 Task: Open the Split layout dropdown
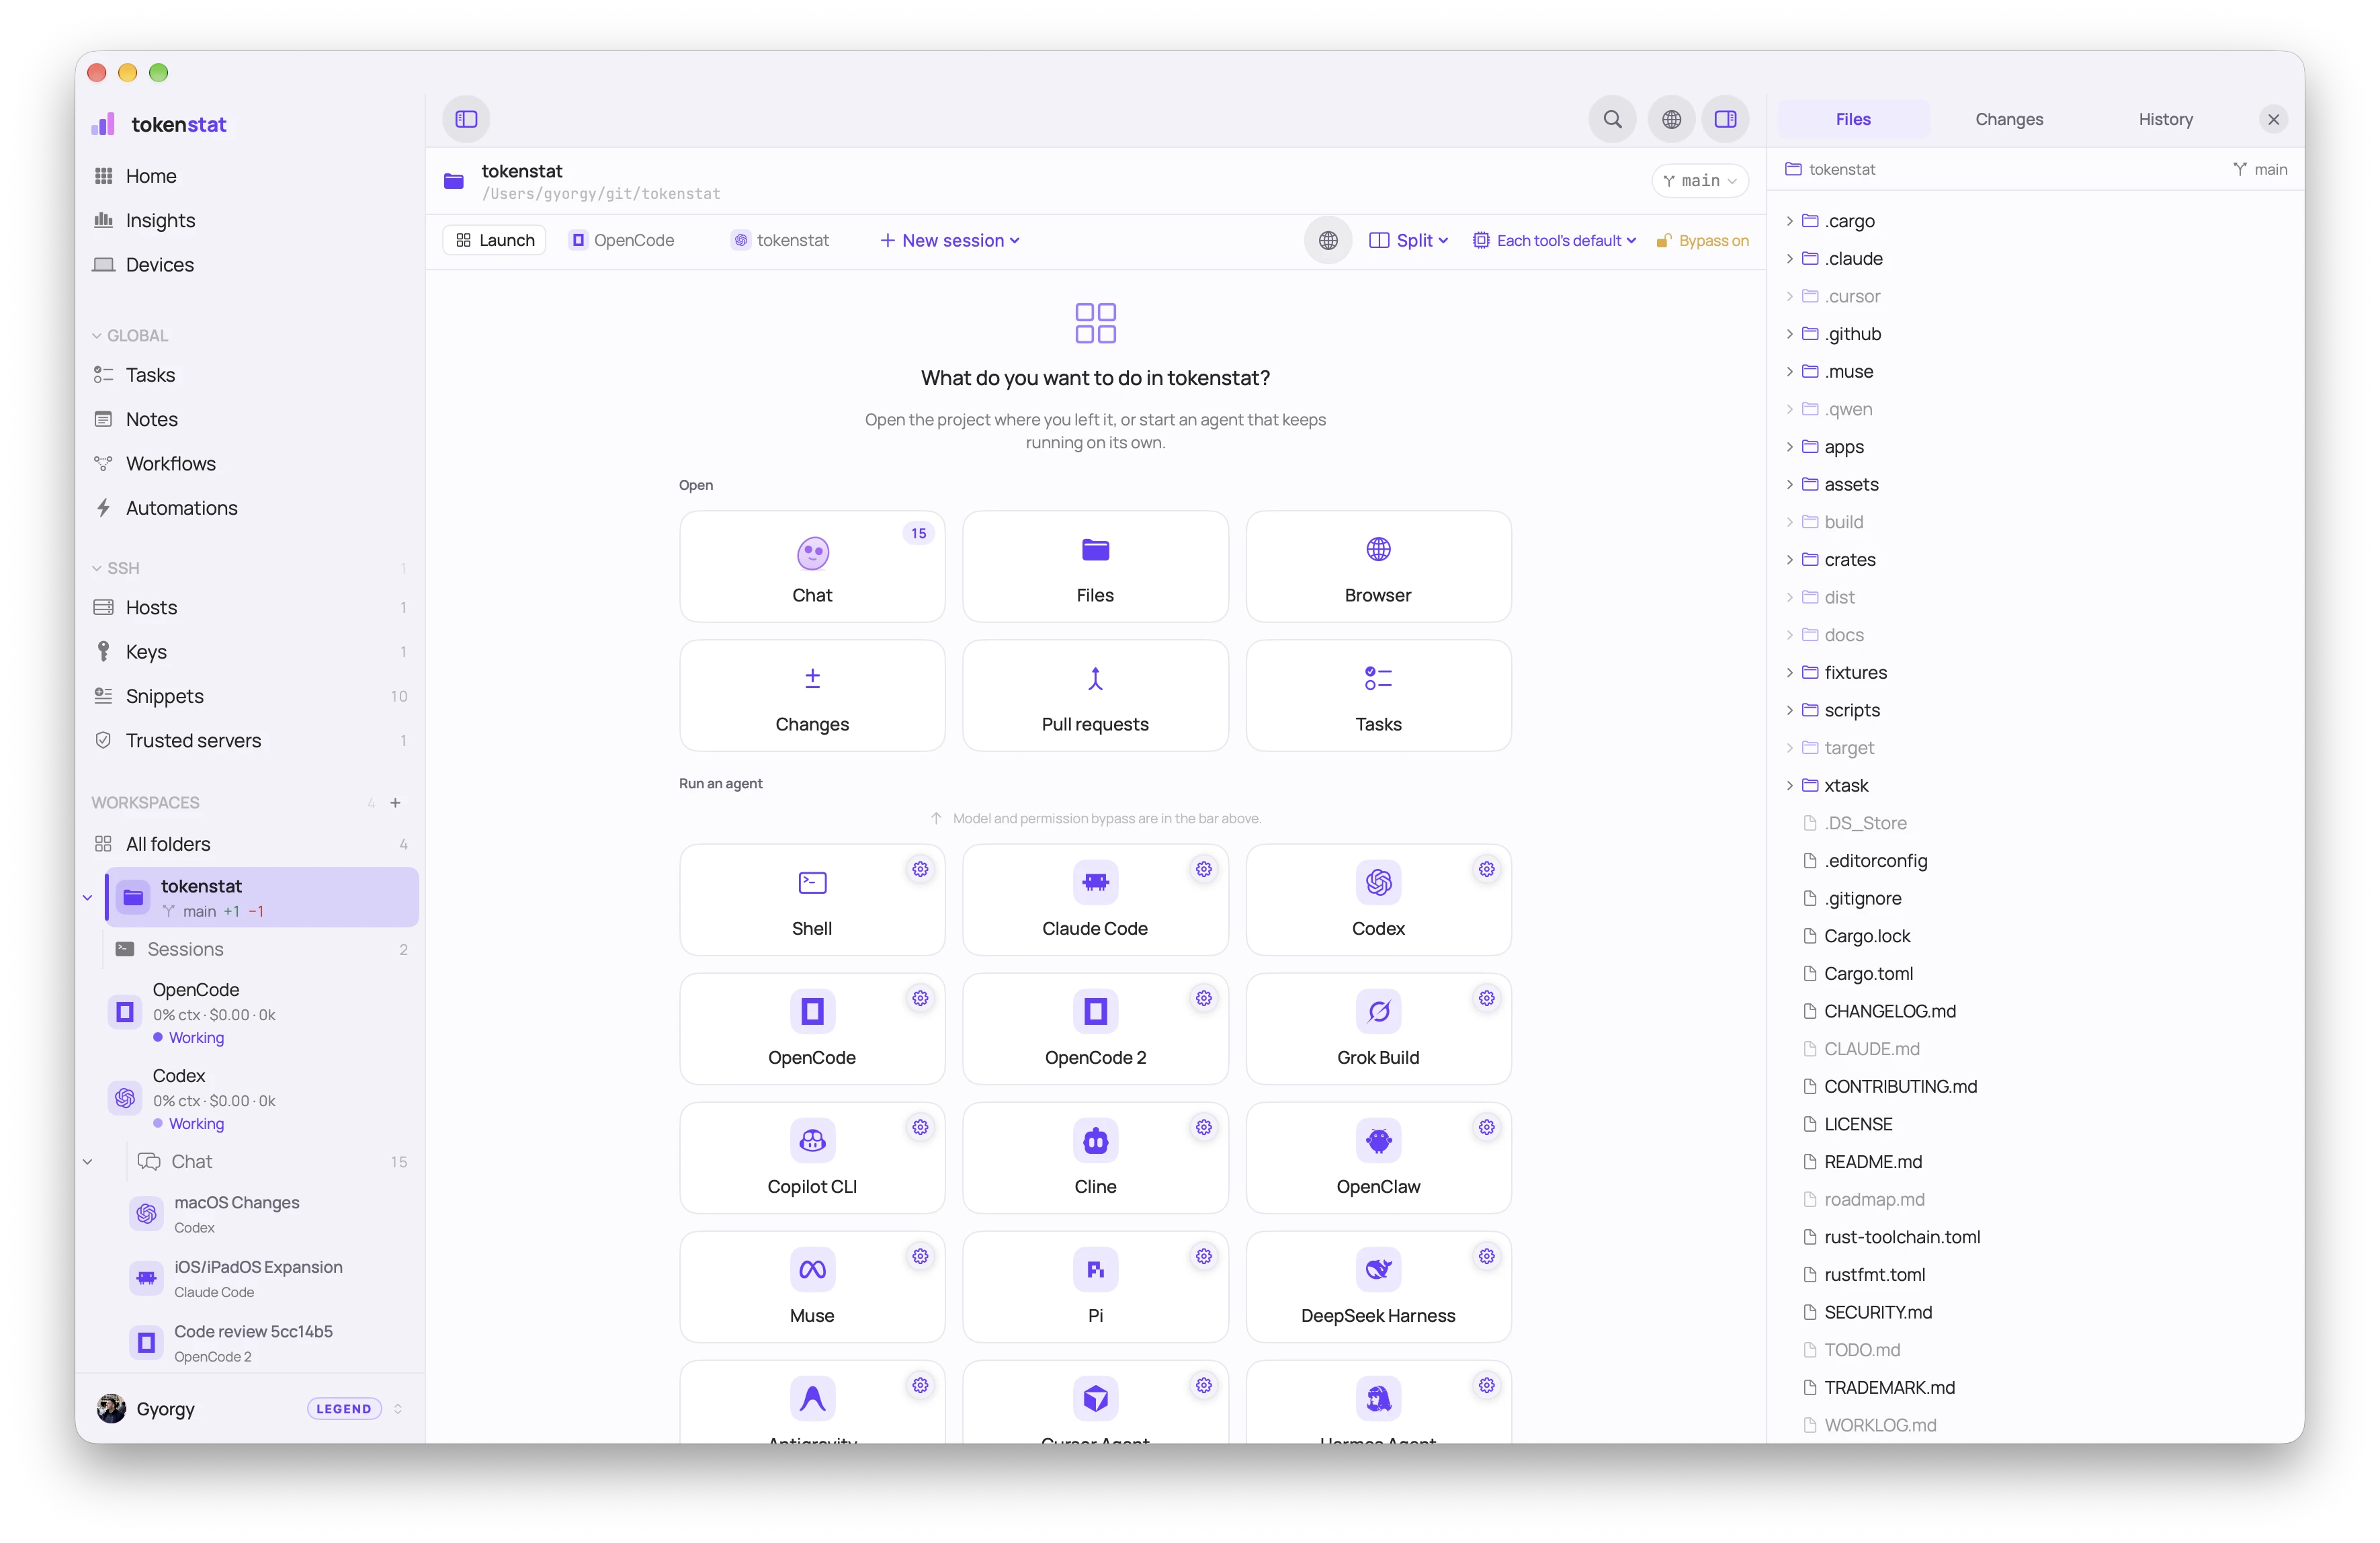[x=1408, y=240]
